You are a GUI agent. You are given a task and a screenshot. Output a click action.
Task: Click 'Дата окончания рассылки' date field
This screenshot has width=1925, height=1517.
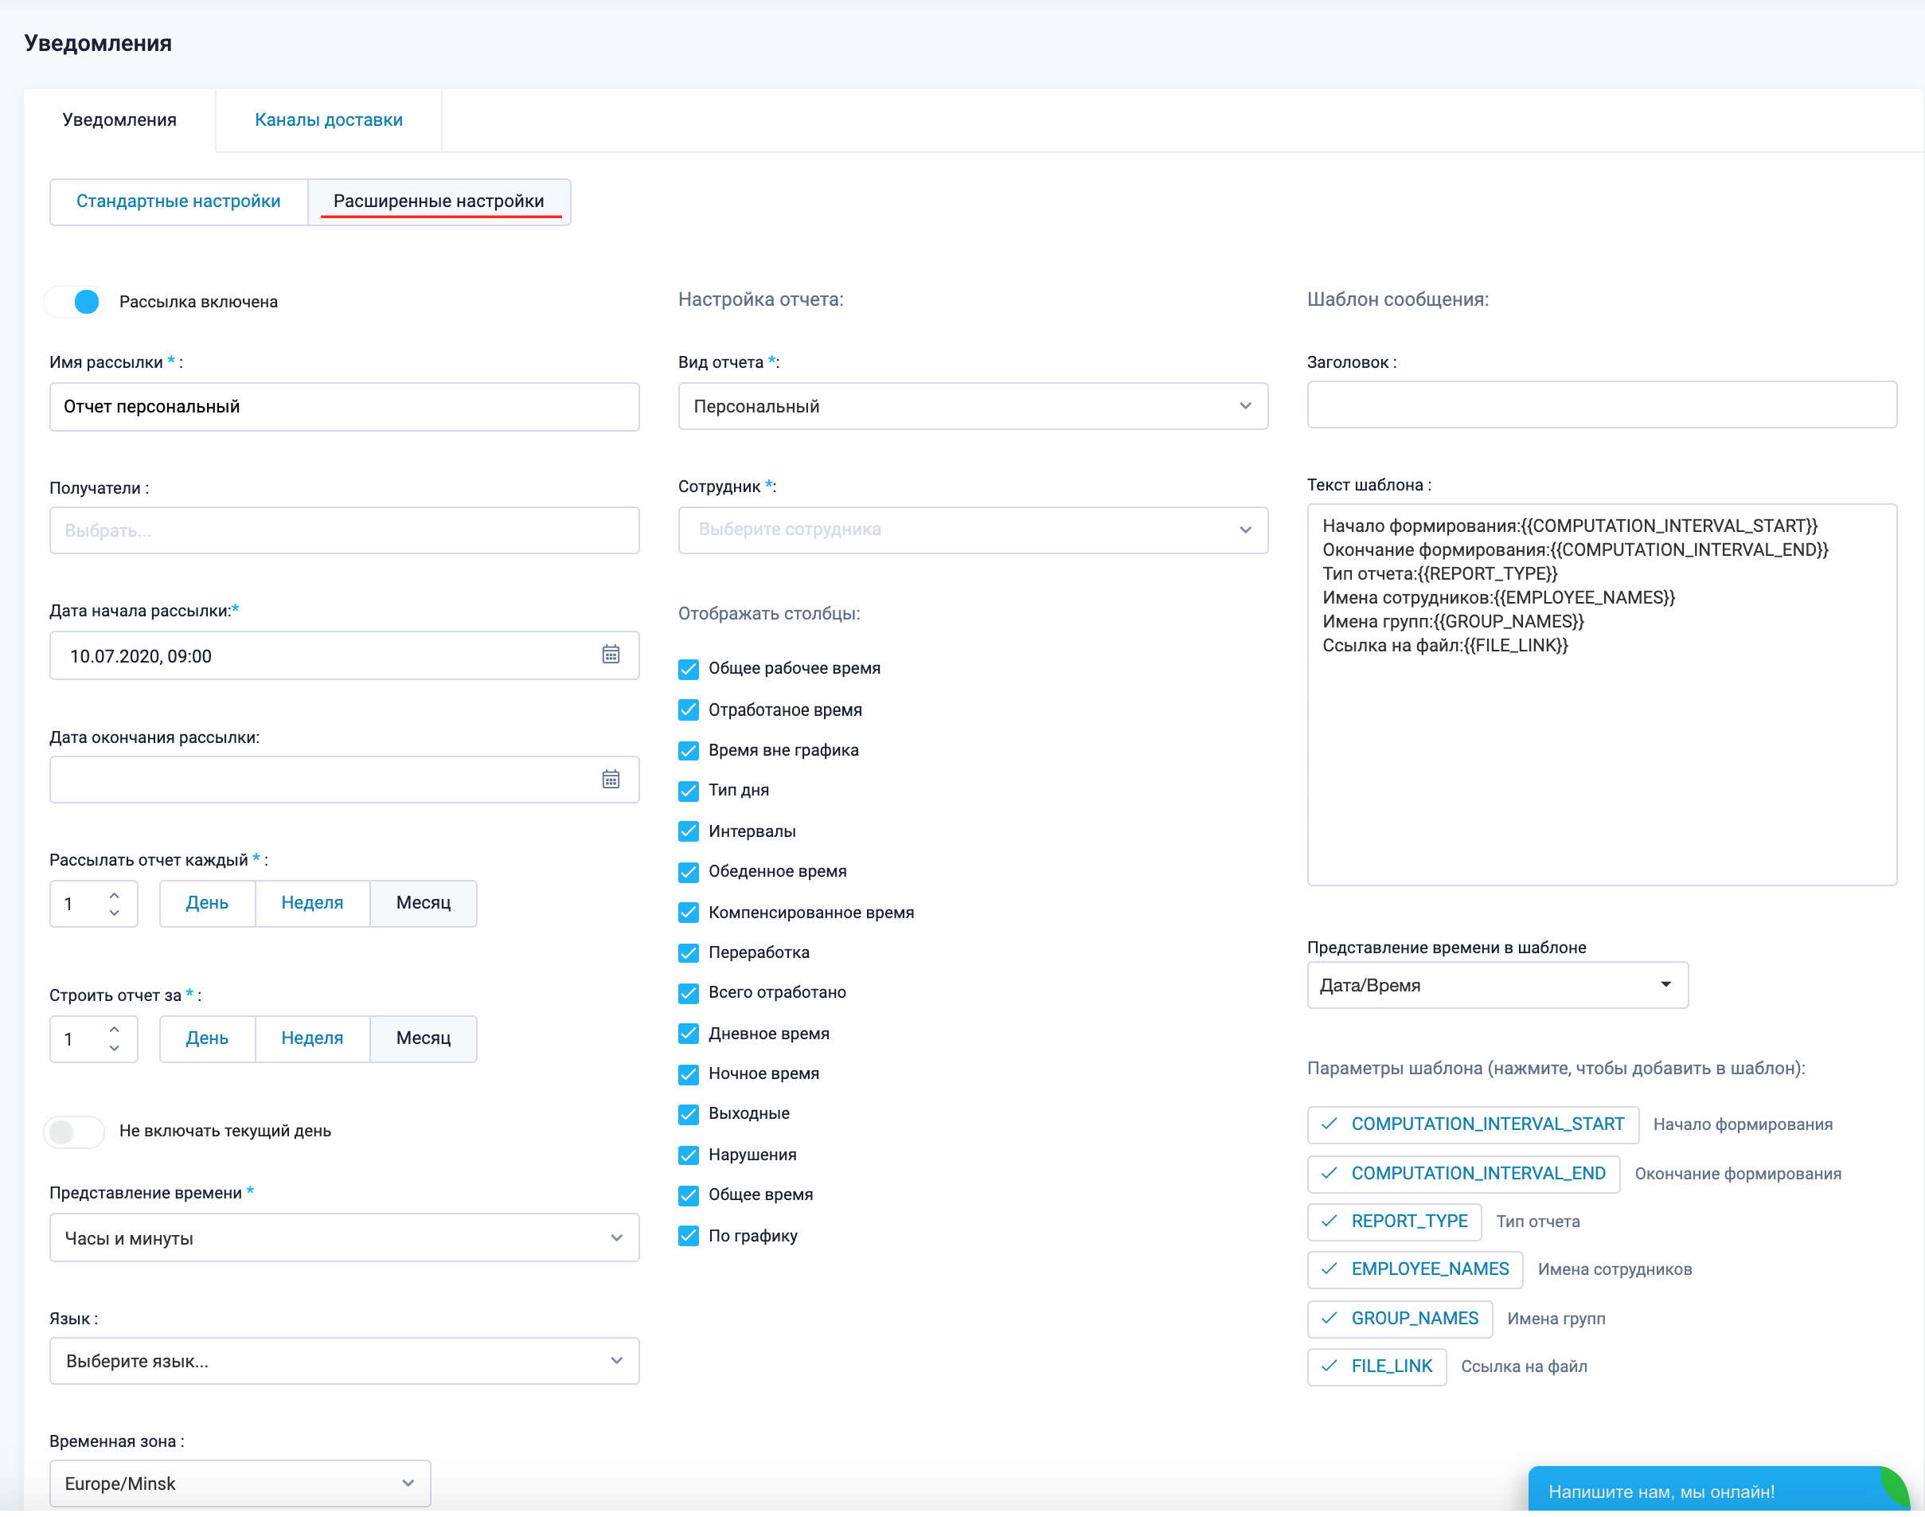coord(345,780)
